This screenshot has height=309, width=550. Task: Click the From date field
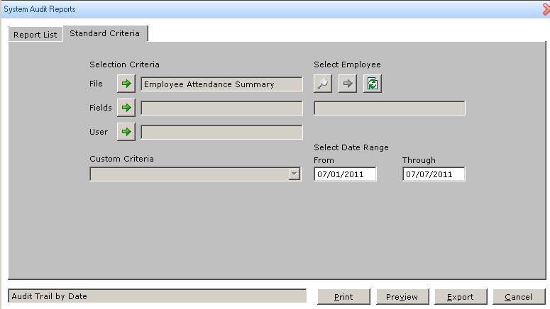[x=345, y=174]
